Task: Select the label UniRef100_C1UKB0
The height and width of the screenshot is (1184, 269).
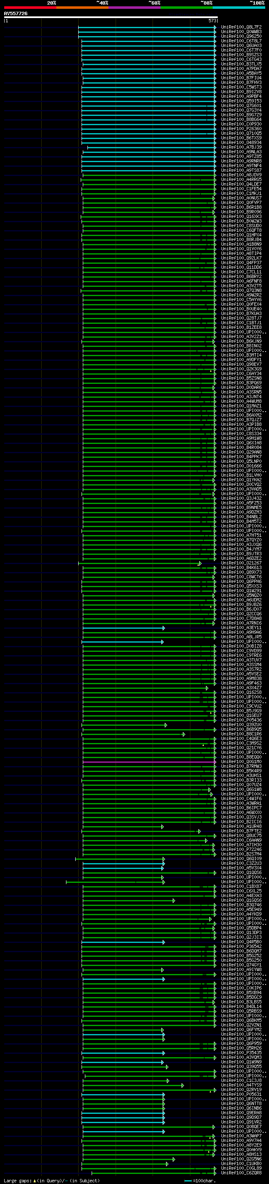Action: click(x=241, y=1164)
